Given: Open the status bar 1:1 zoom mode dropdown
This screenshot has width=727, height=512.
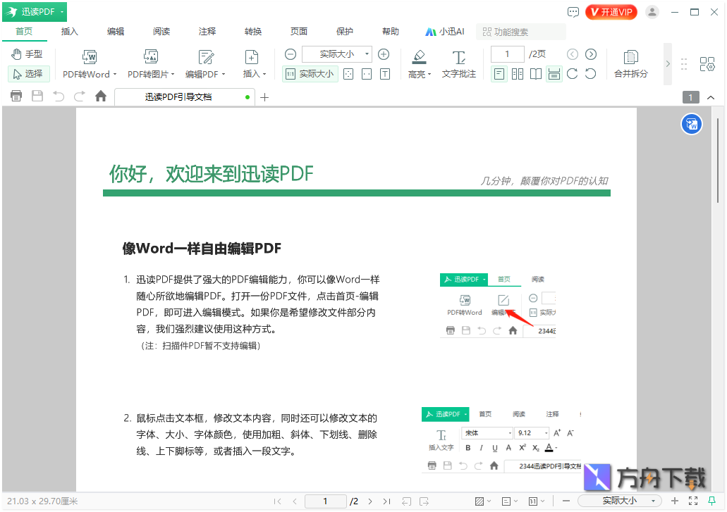Looking at the screenshot, I should 537,501.
